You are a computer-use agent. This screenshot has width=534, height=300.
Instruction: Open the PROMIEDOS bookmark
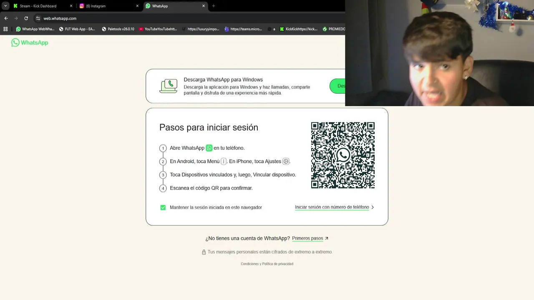point(334,29)
